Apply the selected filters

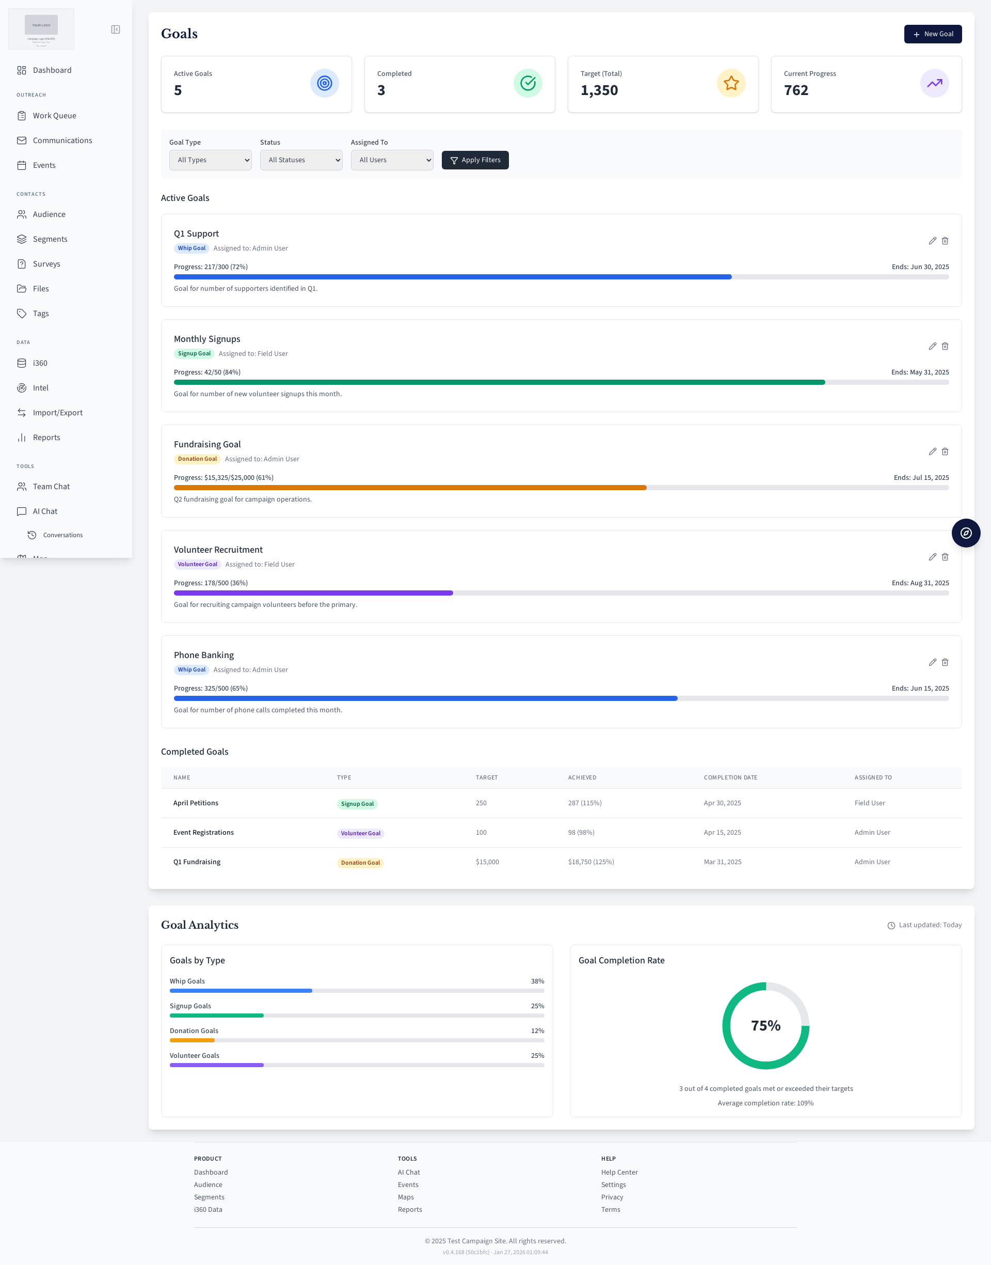(x=475, y=160)
